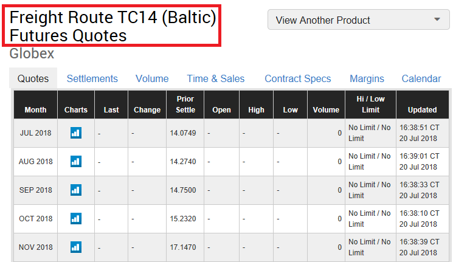
Task: Open the JUL 2018 chart icon
Action: click(76, 133)
